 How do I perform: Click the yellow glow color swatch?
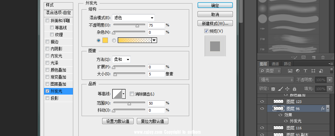pos(105,40)
